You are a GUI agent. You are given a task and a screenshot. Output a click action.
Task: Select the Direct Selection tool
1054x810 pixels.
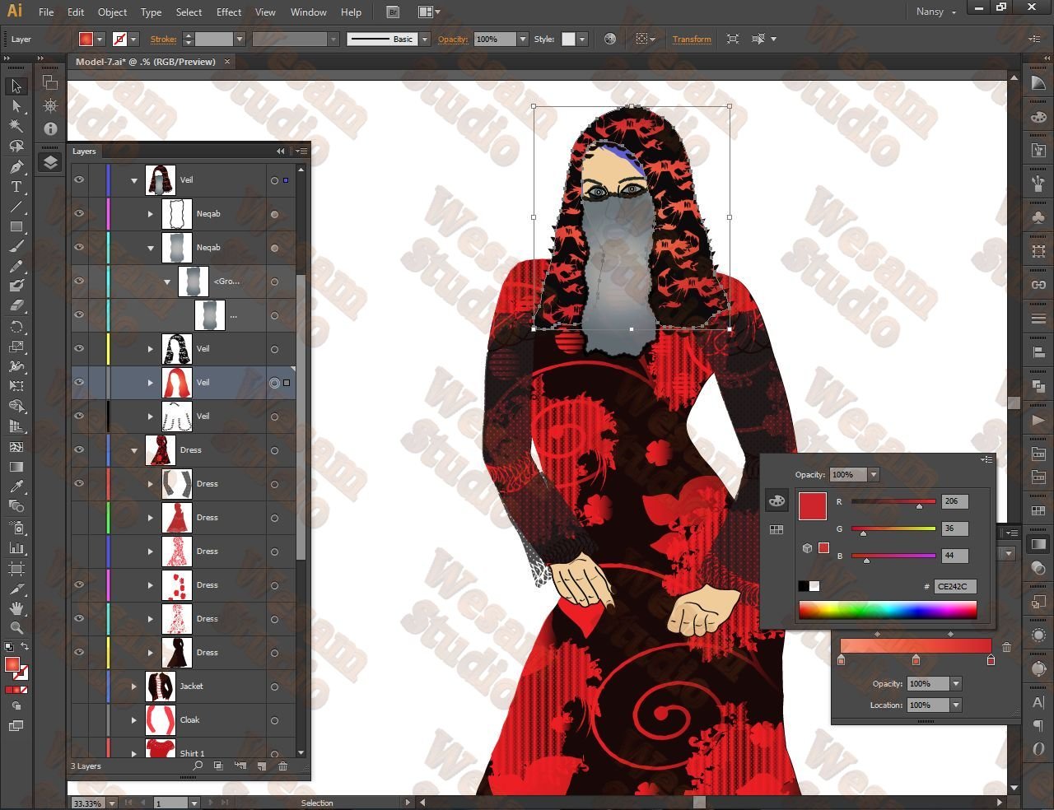tap(16, 106)
